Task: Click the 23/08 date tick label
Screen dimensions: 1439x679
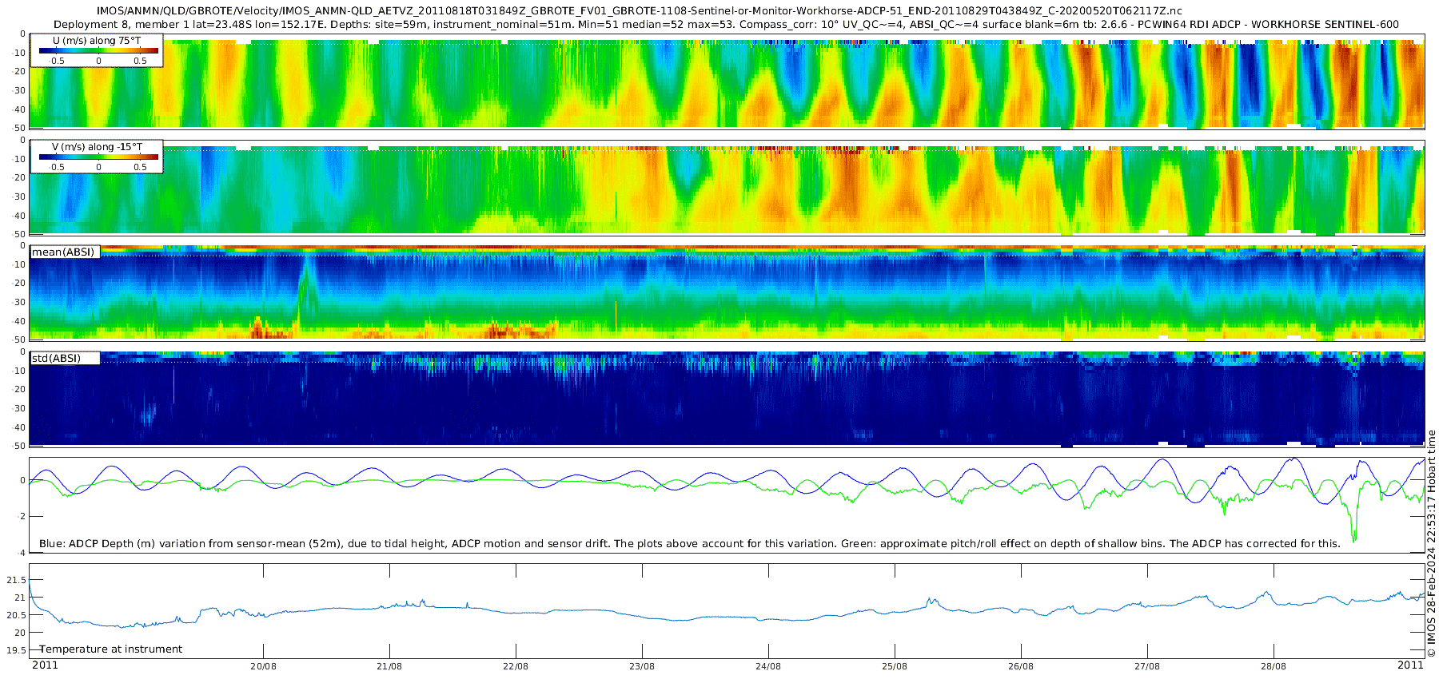Action: point(642,666)
